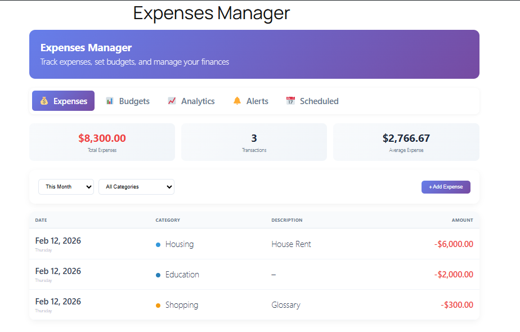This screenshot has height=332, width=520.
Task: Click the Glossary description in Shopping row
Action: [x=286, y=305]
